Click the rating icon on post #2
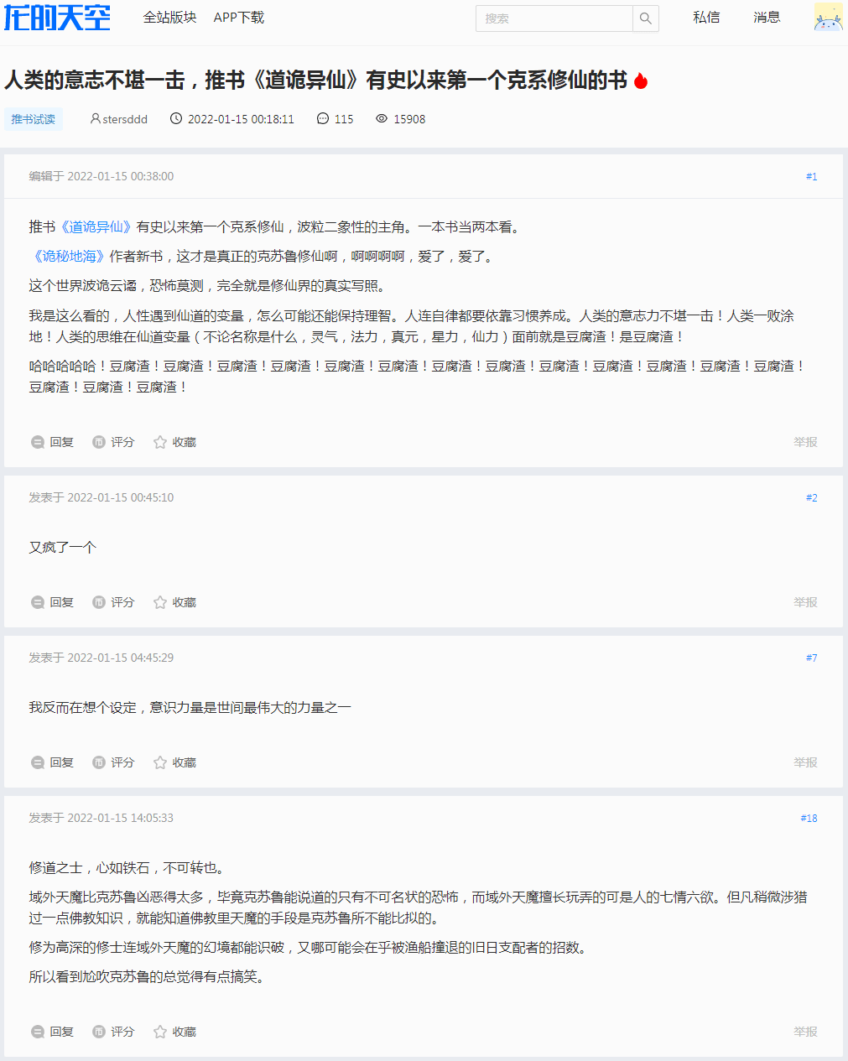Viewport: 848px width, 1061px height. (99, 602)
